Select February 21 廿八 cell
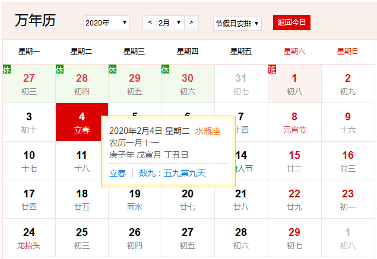Screen dimensions: 377x259 pyautogui.click(x=241, y=200)
